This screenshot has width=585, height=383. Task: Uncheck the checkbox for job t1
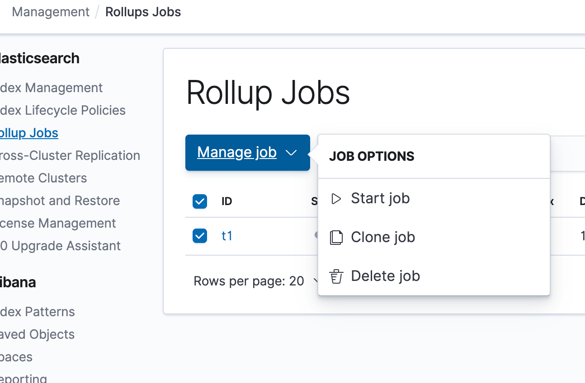(200, 236)
